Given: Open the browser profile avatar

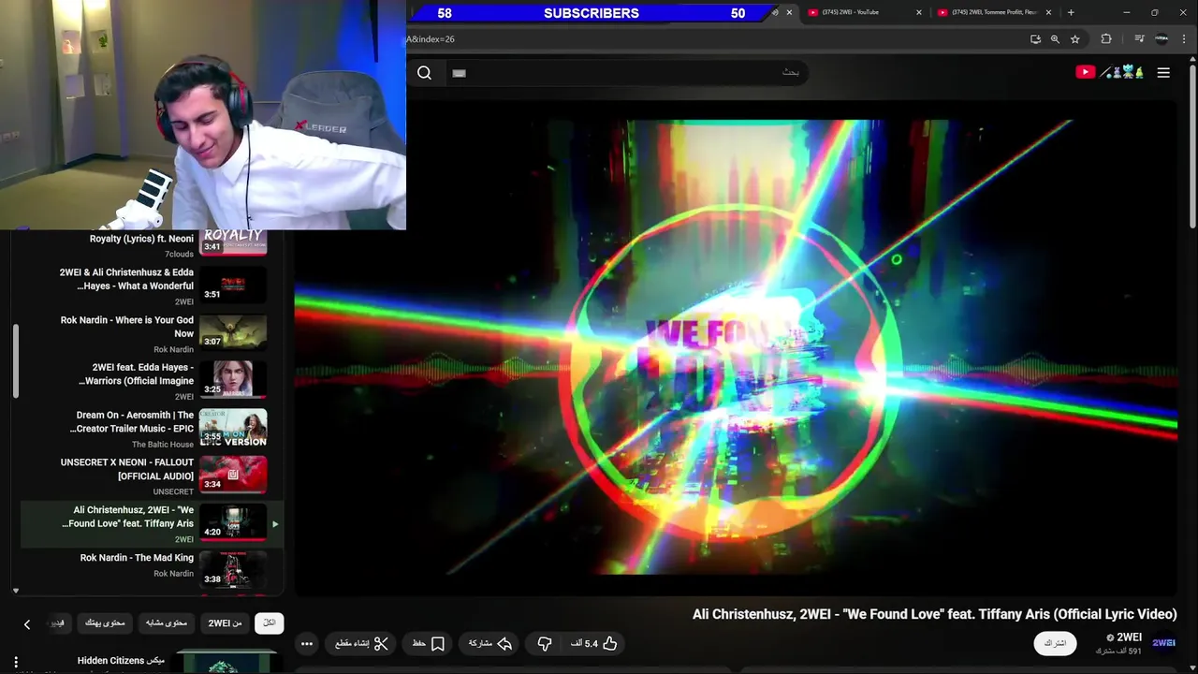Looking at the screenshot, I should 1161,39.
